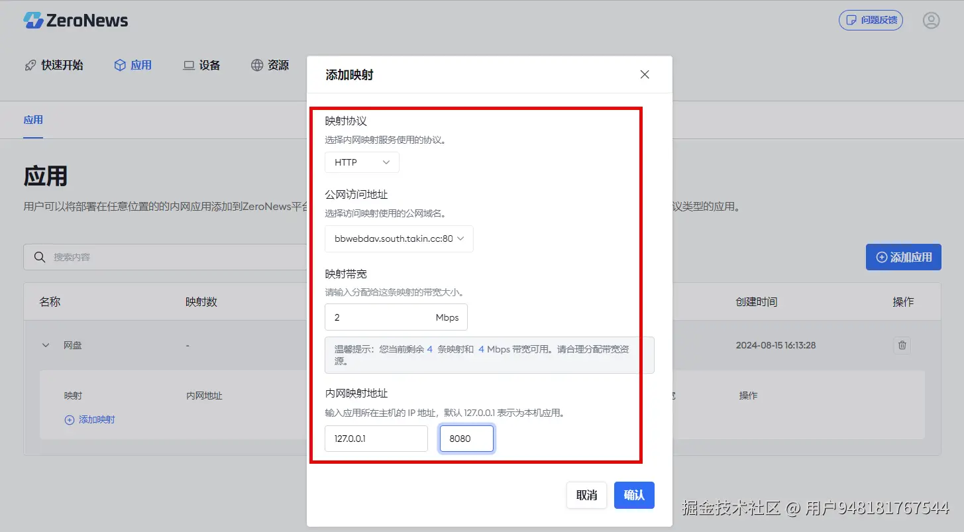
Task: Close the 添加映射 dialog
Action: point(645,75)
